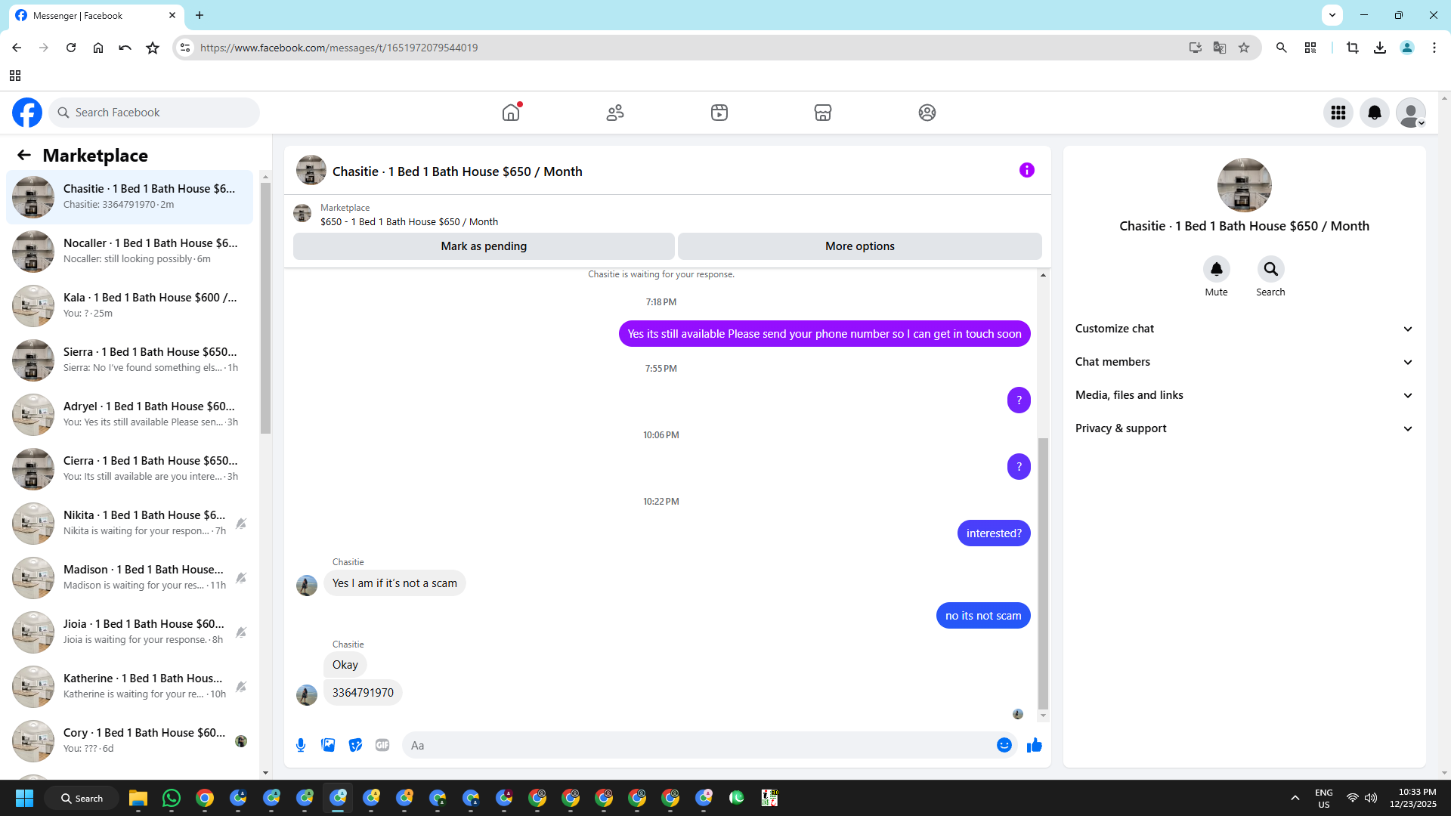Open the Facebook menu grid icon
Viewport: 1451px width, 816px height.
tap(1338, 113)
